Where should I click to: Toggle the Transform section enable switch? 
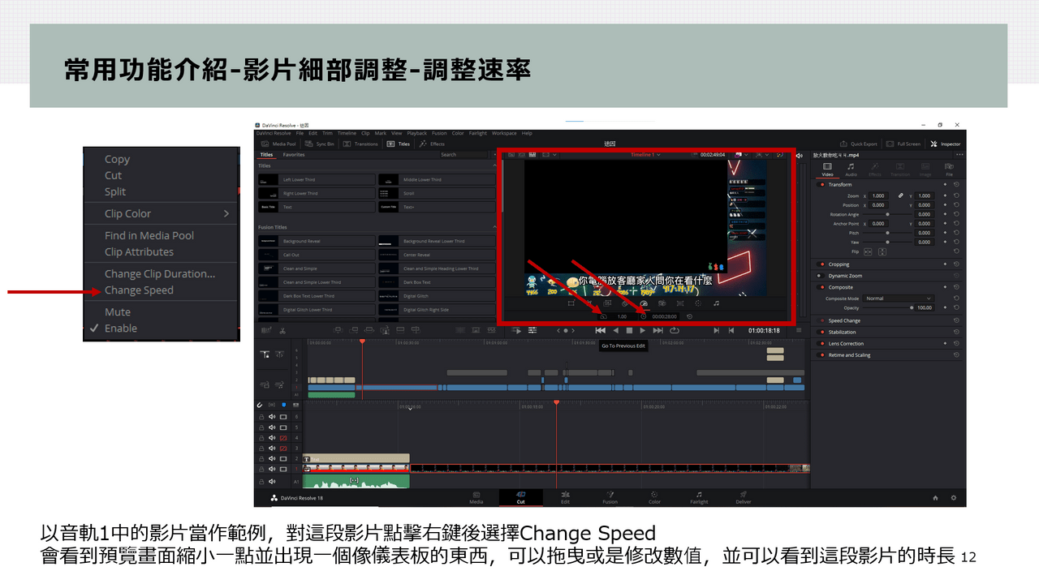(x=822, y=185)
